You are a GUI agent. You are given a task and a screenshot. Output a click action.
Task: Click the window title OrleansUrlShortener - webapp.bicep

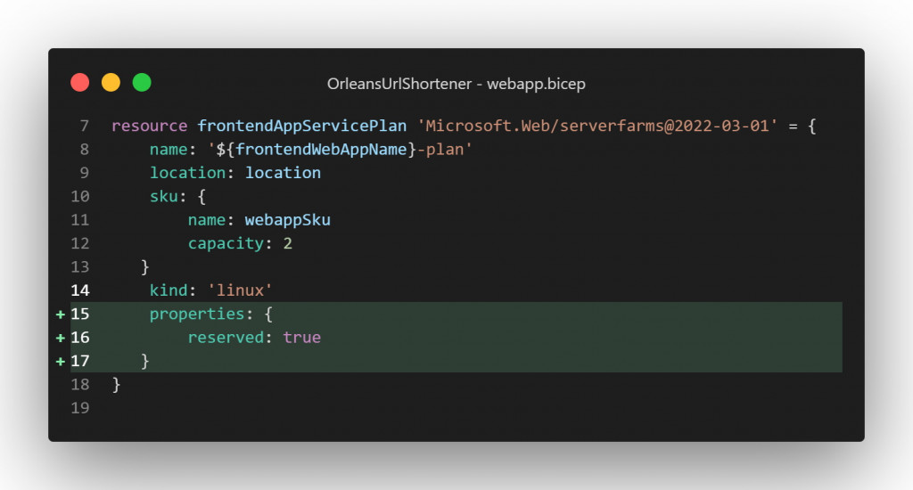(456, 84)
